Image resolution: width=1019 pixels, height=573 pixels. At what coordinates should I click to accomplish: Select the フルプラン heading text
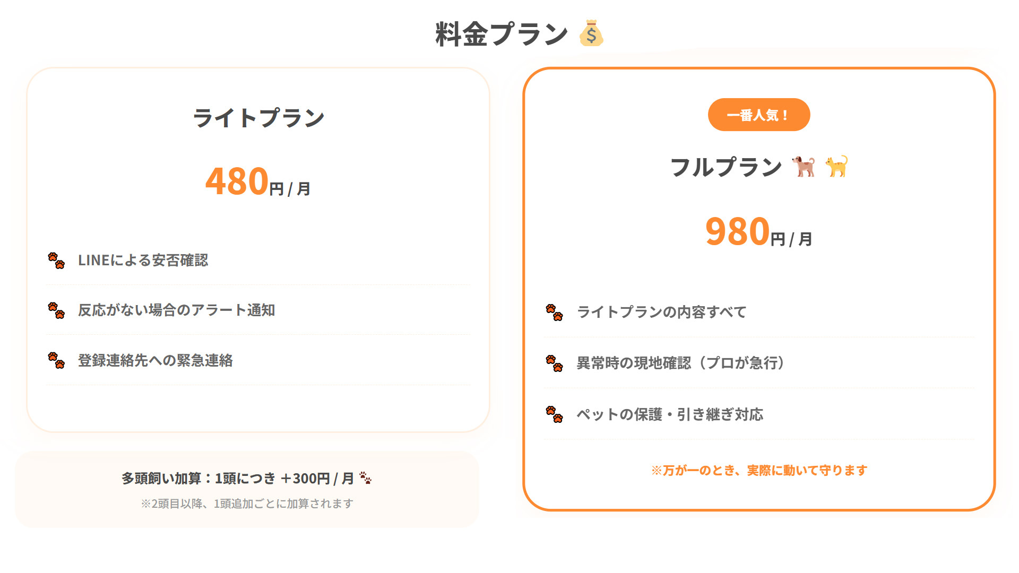tap(726, 167)
